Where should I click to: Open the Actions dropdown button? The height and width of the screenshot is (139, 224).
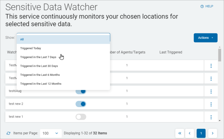205,38
